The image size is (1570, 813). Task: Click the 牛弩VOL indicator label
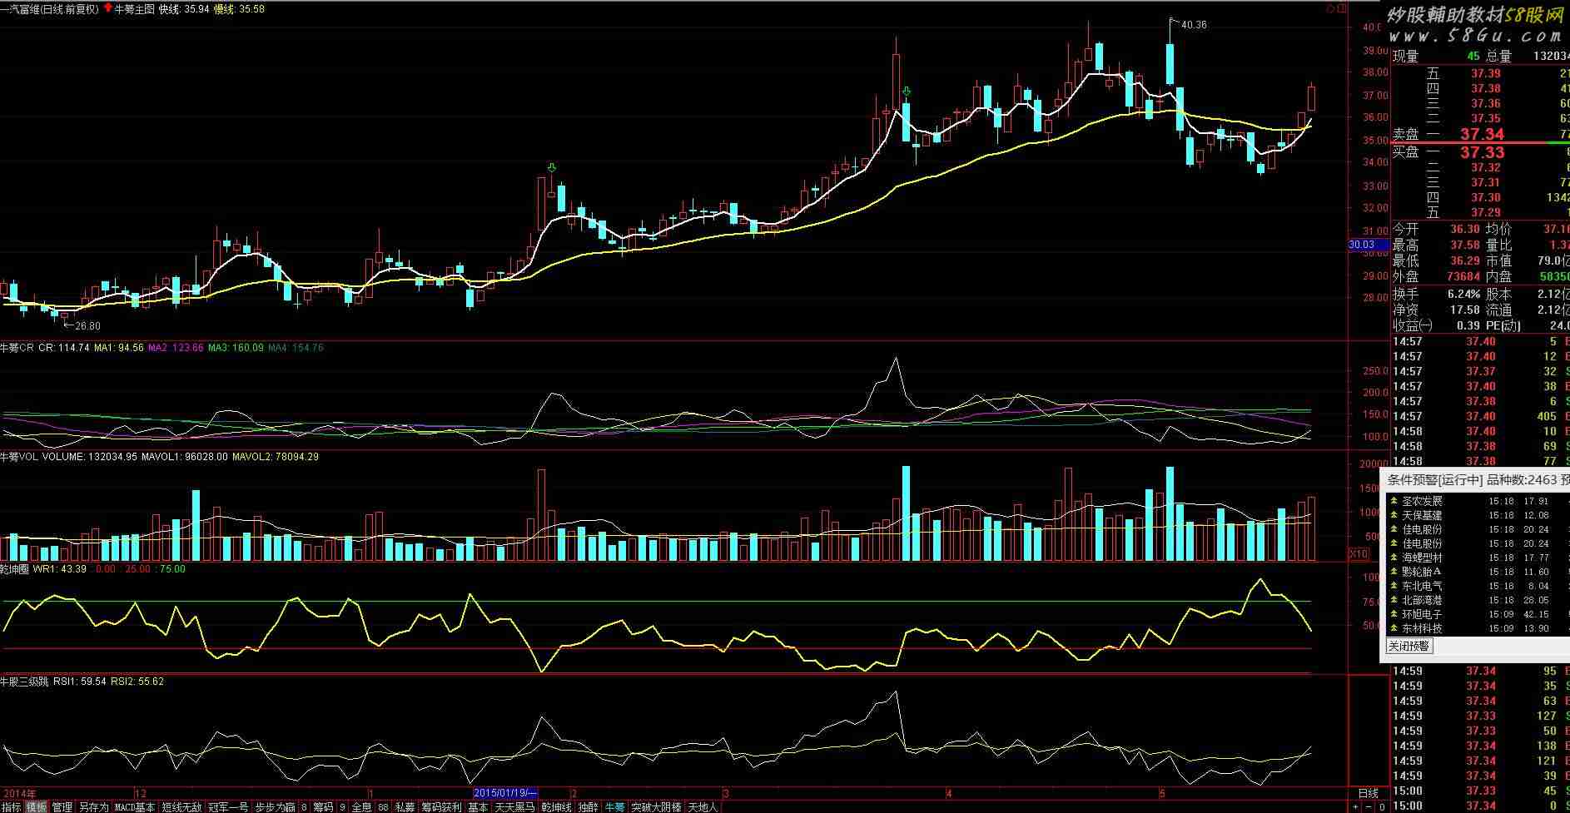[20, 457]
